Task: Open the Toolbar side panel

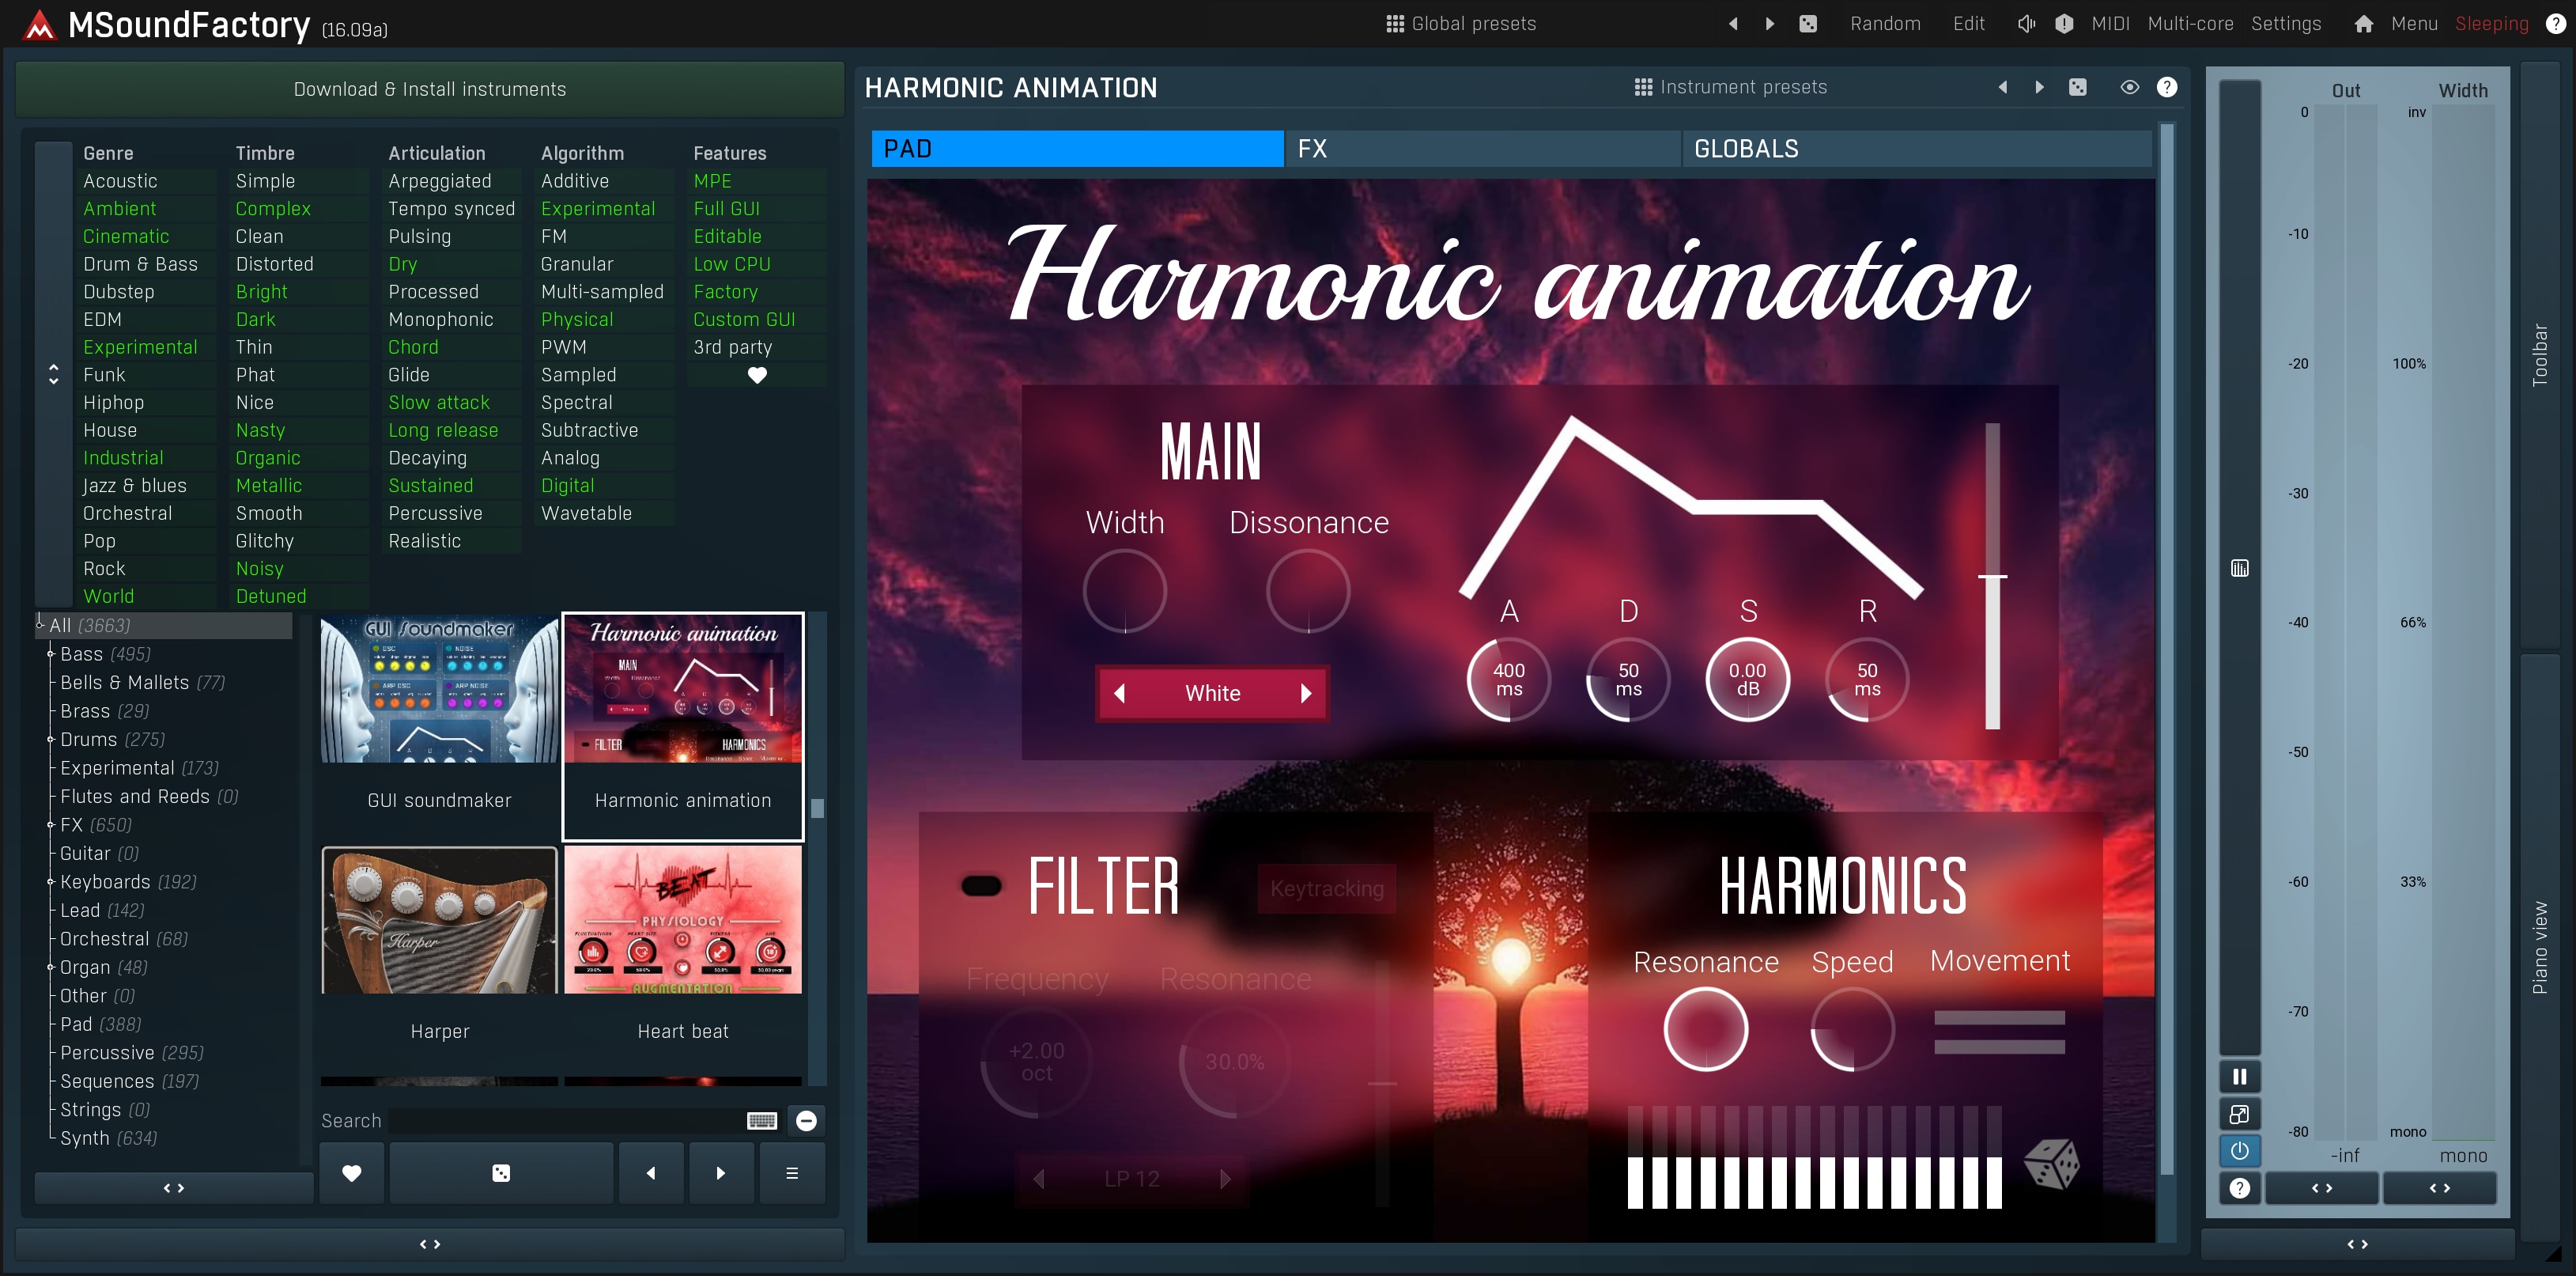Action: tap(2539, 355)
